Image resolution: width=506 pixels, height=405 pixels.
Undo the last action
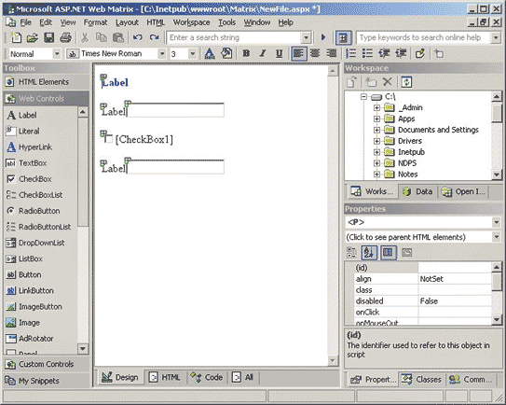point(138,38)
